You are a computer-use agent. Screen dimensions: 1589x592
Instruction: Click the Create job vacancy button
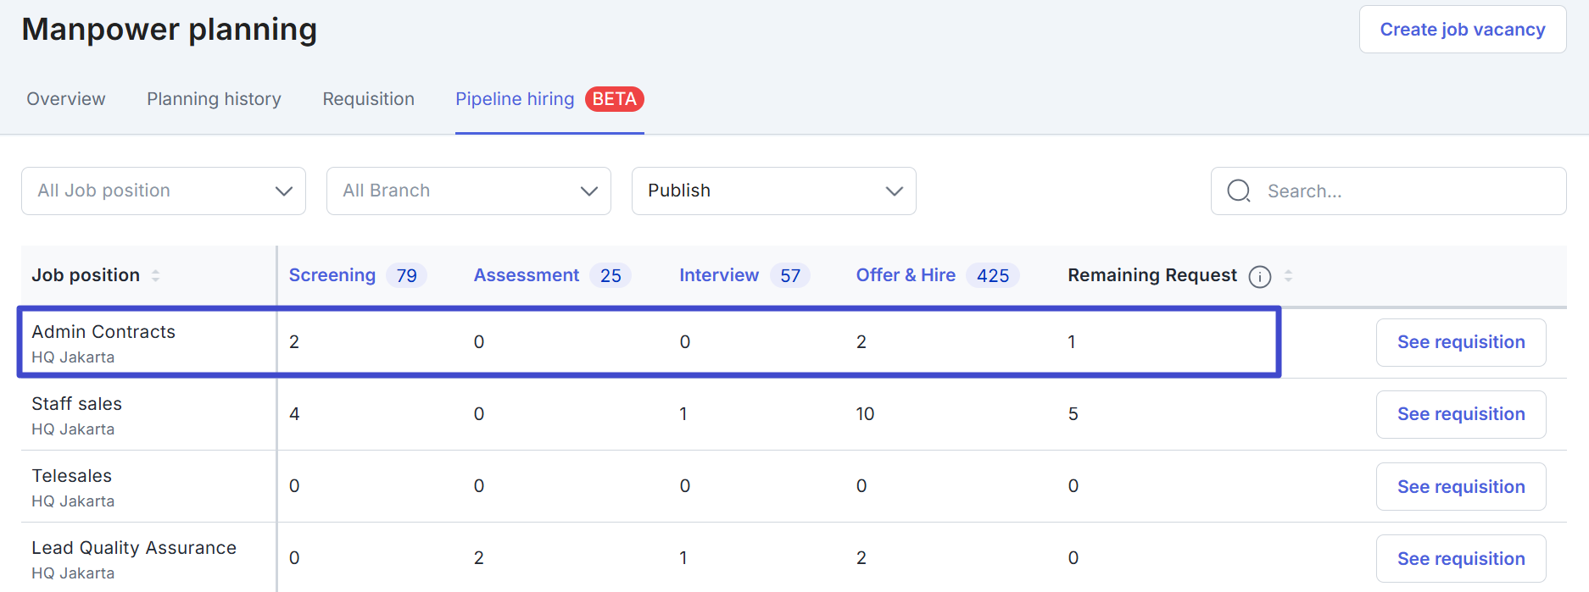(x=1462, y=30)
